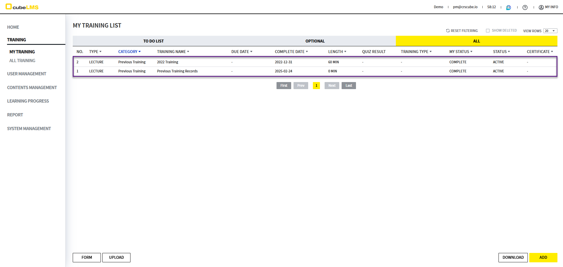This screenshot has height=267, width=563.
Task: Open the View Rows dropdown
Action: click(x=550, y=31)
